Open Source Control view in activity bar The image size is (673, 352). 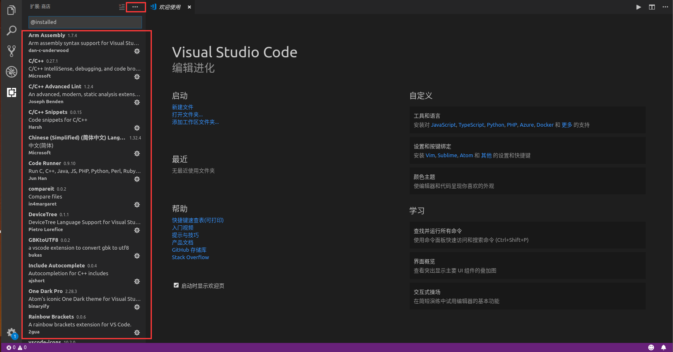point(12,51)
